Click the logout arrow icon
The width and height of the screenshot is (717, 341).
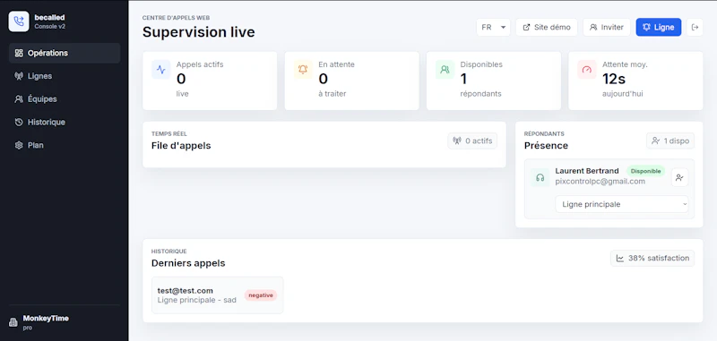[695, 28]
